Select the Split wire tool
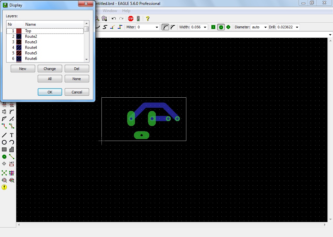The width and height of the screenshot is (333, 237). click(x=4, y=119)
